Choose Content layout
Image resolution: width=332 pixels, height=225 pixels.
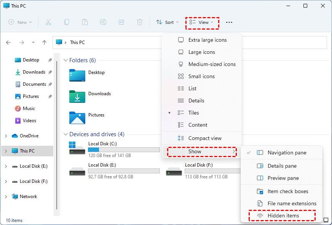click(x=201, y=125)
